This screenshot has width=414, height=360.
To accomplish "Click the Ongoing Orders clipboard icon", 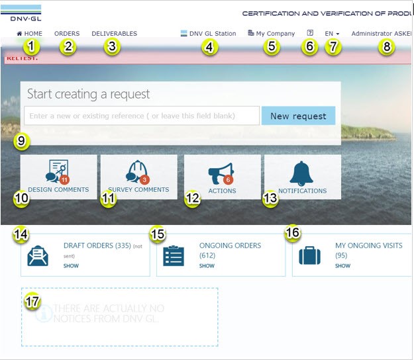I will 174,255.
